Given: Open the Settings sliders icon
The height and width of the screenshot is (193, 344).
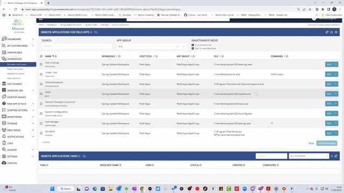Looking at the screenshot, I should (4, 156).
